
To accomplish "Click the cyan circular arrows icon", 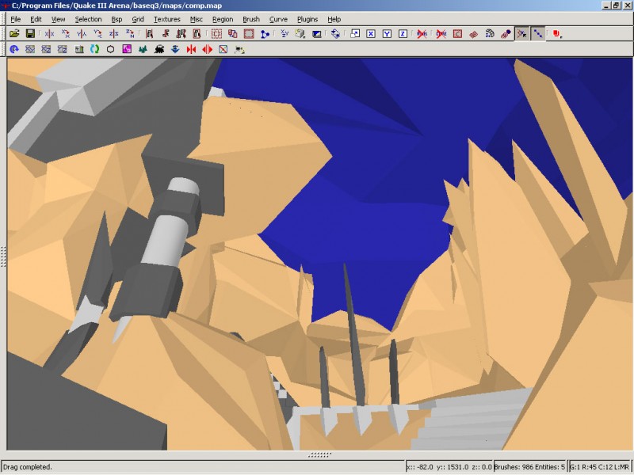I will pyautogui.click(x=94, y=49).
